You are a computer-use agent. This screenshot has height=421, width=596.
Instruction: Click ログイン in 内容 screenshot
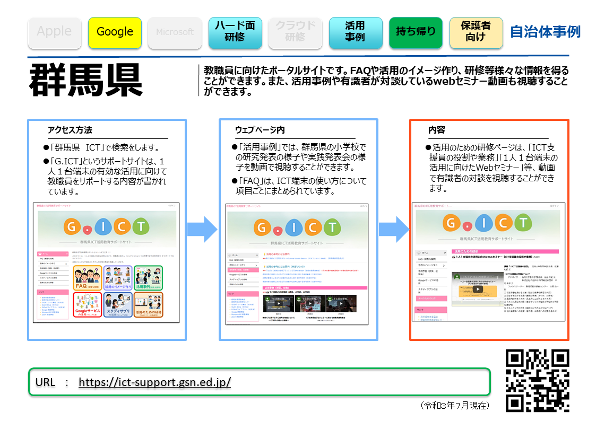point(555,206)
